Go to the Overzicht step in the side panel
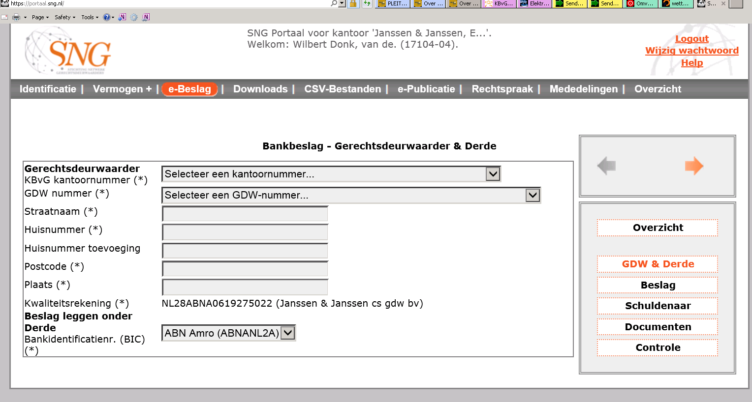 point(658,228)
